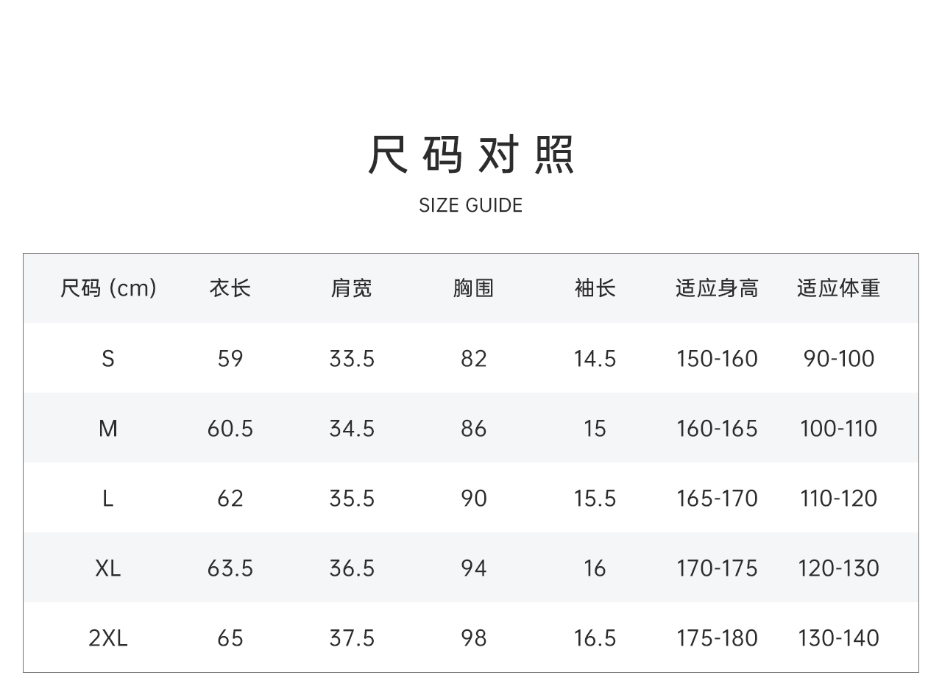Screen dimensions: 942x700
Task: Click the L size row label
Action: pyautogui.click(x=108, y=499)
